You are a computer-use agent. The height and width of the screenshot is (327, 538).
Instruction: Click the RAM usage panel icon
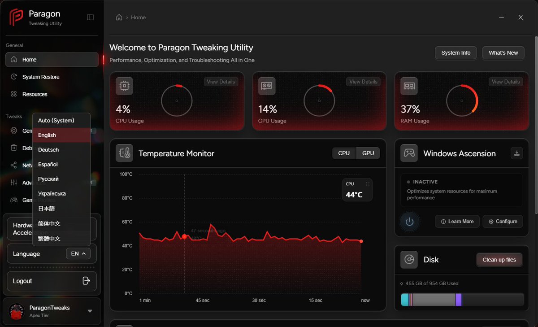pyautogui.click(x=409, y=86)
